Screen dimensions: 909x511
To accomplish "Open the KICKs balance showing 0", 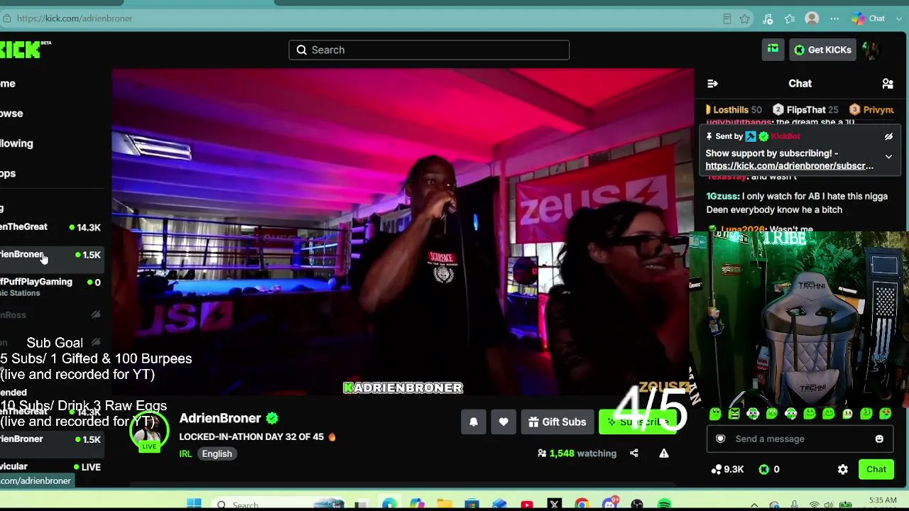I will coord(769,469).
